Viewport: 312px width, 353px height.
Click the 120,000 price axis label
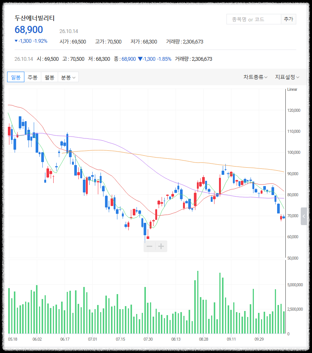(x=294, y=110)
